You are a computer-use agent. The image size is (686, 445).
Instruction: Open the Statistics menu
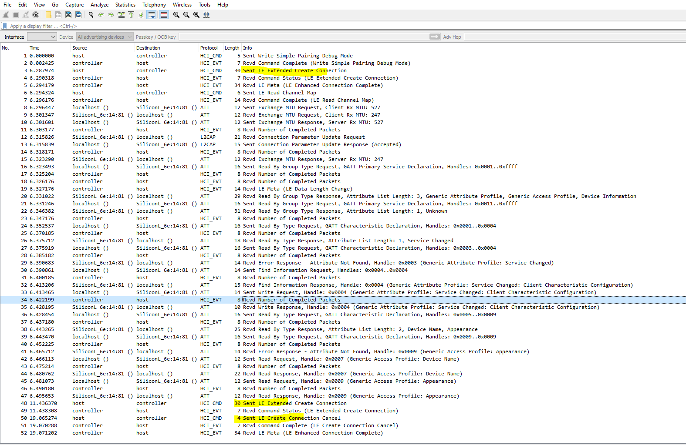coord(125,5)
